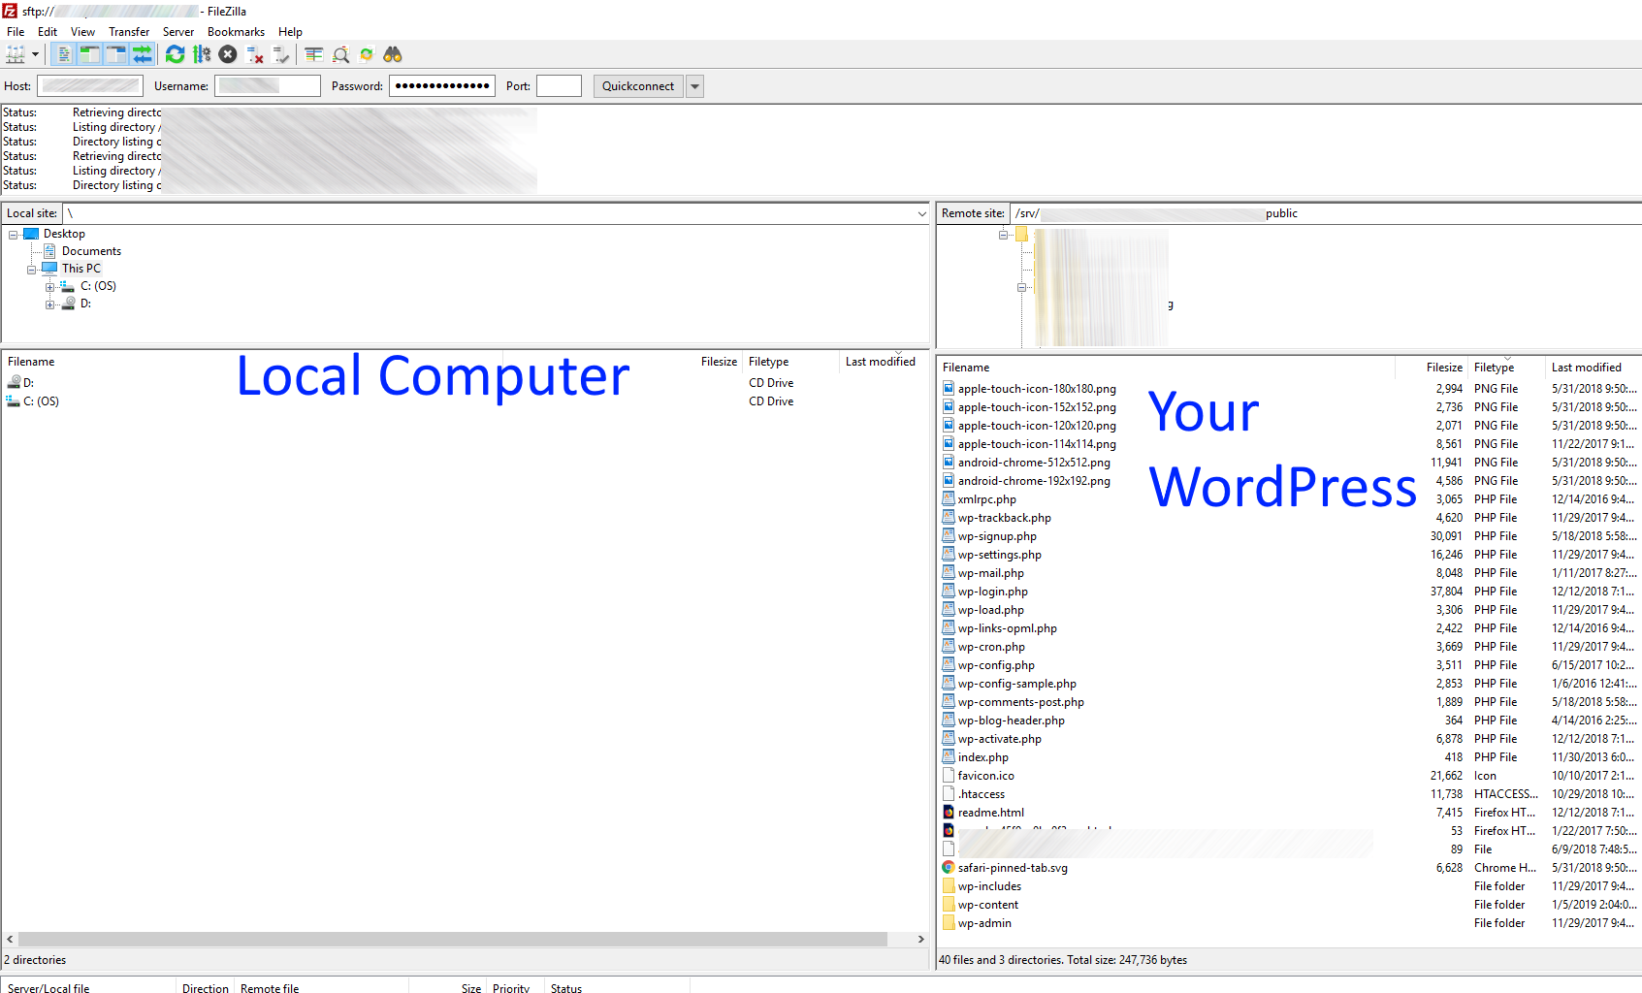Sort local files by Last modified

pyautogui.click(x=881, y=362)
